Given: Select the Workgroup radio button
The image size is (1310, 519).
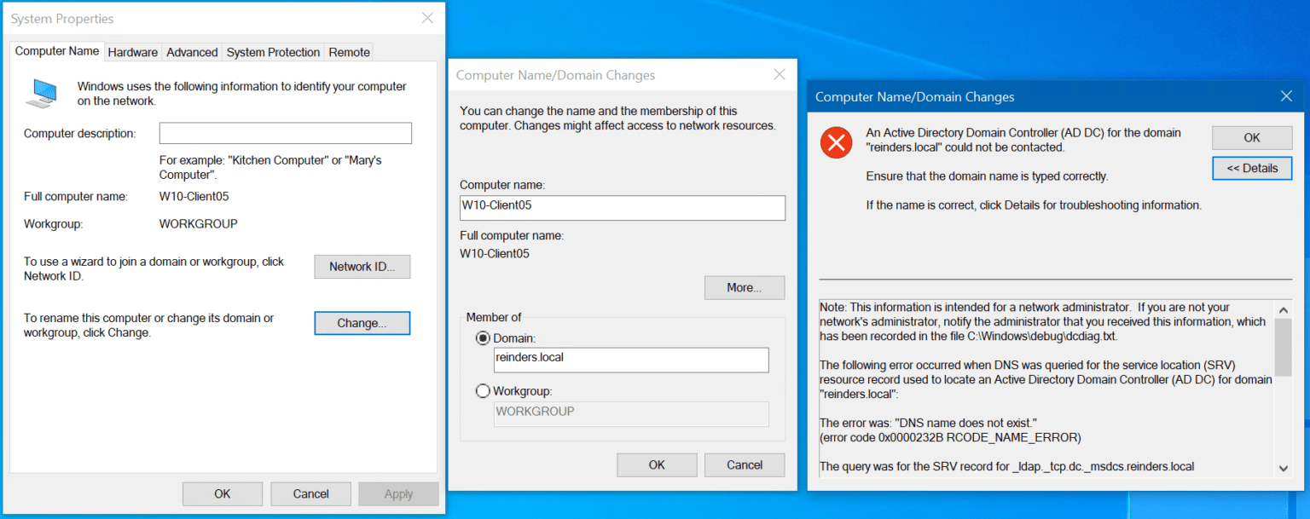Looking at the screenshot, I should [x=484, y=391].
